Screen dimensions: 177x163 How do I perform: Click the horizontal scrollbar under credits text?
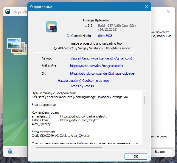[69, 147]
